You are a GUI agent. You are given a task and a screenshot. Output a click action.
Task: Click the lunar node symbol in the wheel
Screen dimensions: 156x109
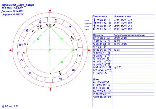54,25
